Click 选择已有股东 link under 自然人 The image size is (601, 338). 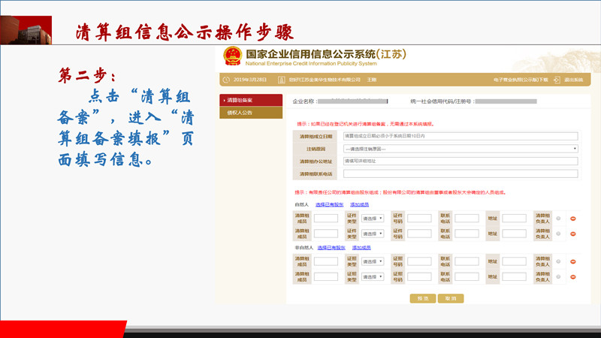[x=329, y=204]
